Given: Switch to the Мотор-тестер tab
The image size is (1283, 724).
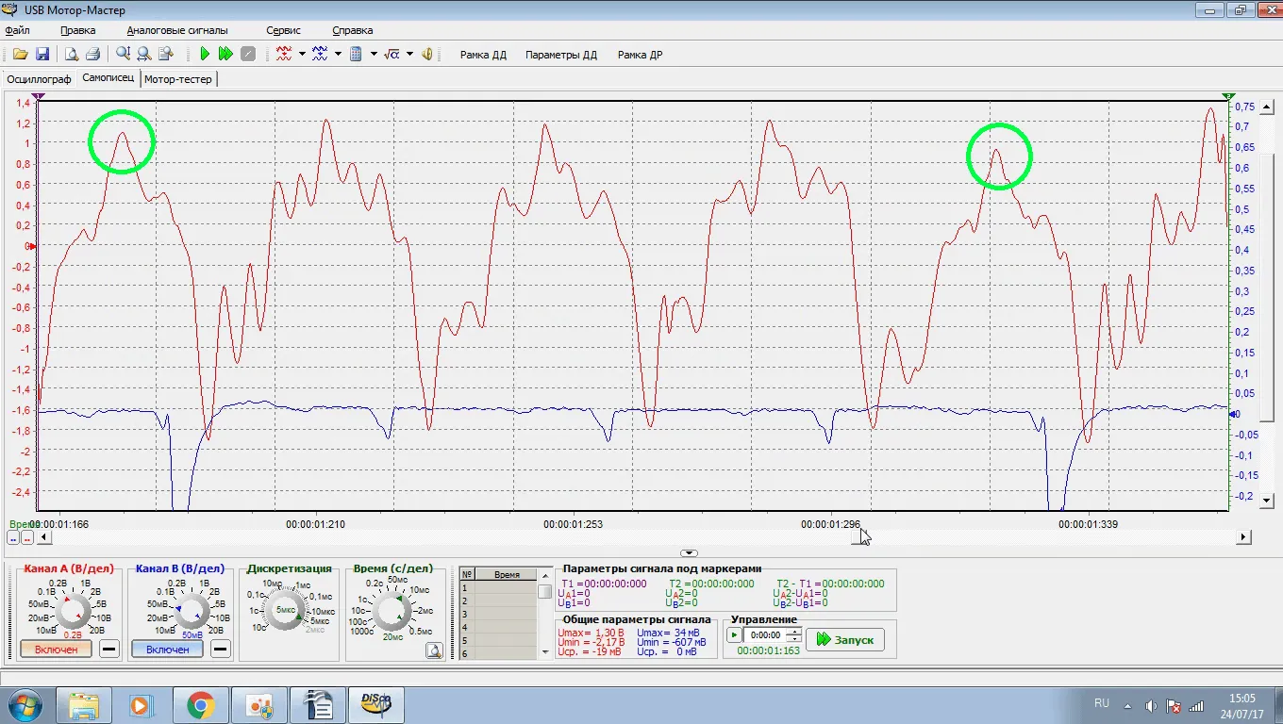Looking at the screenshot, I should click(x=178, y=79).
